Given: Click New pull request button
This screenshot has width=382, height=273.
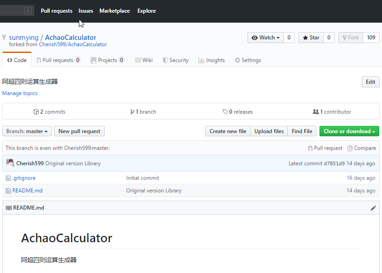Looking at the screenshot, I should 79,131.
